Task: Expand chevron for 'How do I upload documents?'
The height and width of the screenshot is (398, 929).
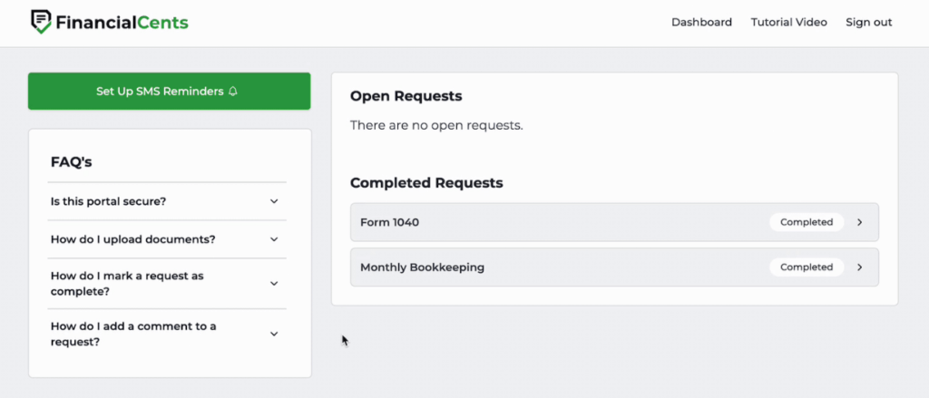Action: click(x=274, y=239)
